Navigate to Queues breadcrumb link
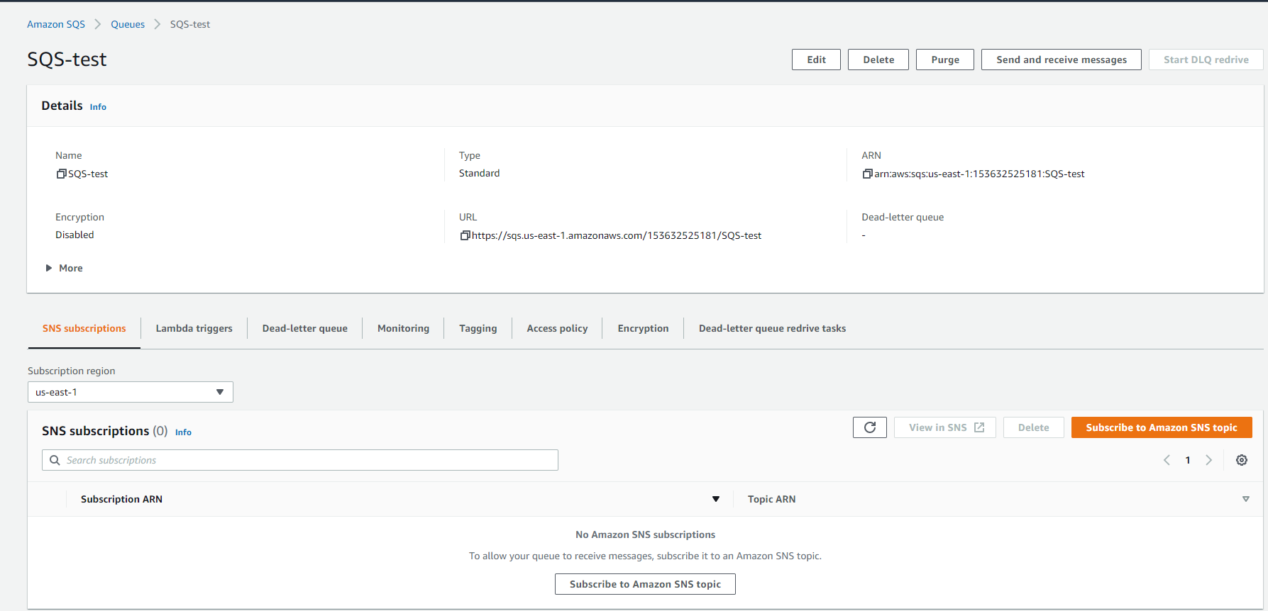Viewport: 1268px width, 611px height. 128,24
